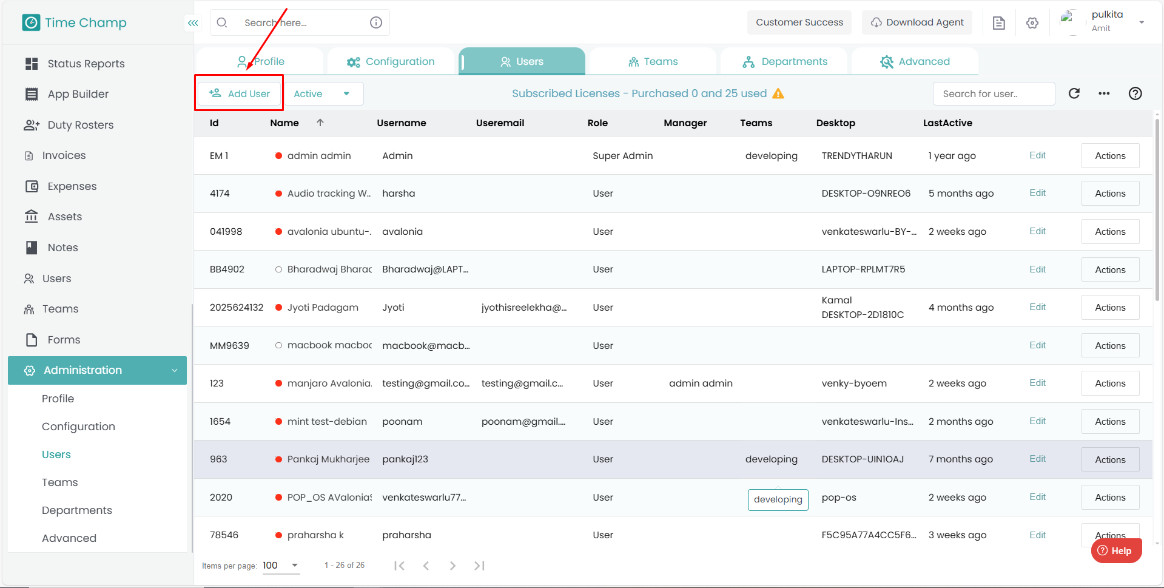Image resolution: width=1164 pixels, height=588 pixels.
Task: Switch to the Departments tab
Action: 784,62
